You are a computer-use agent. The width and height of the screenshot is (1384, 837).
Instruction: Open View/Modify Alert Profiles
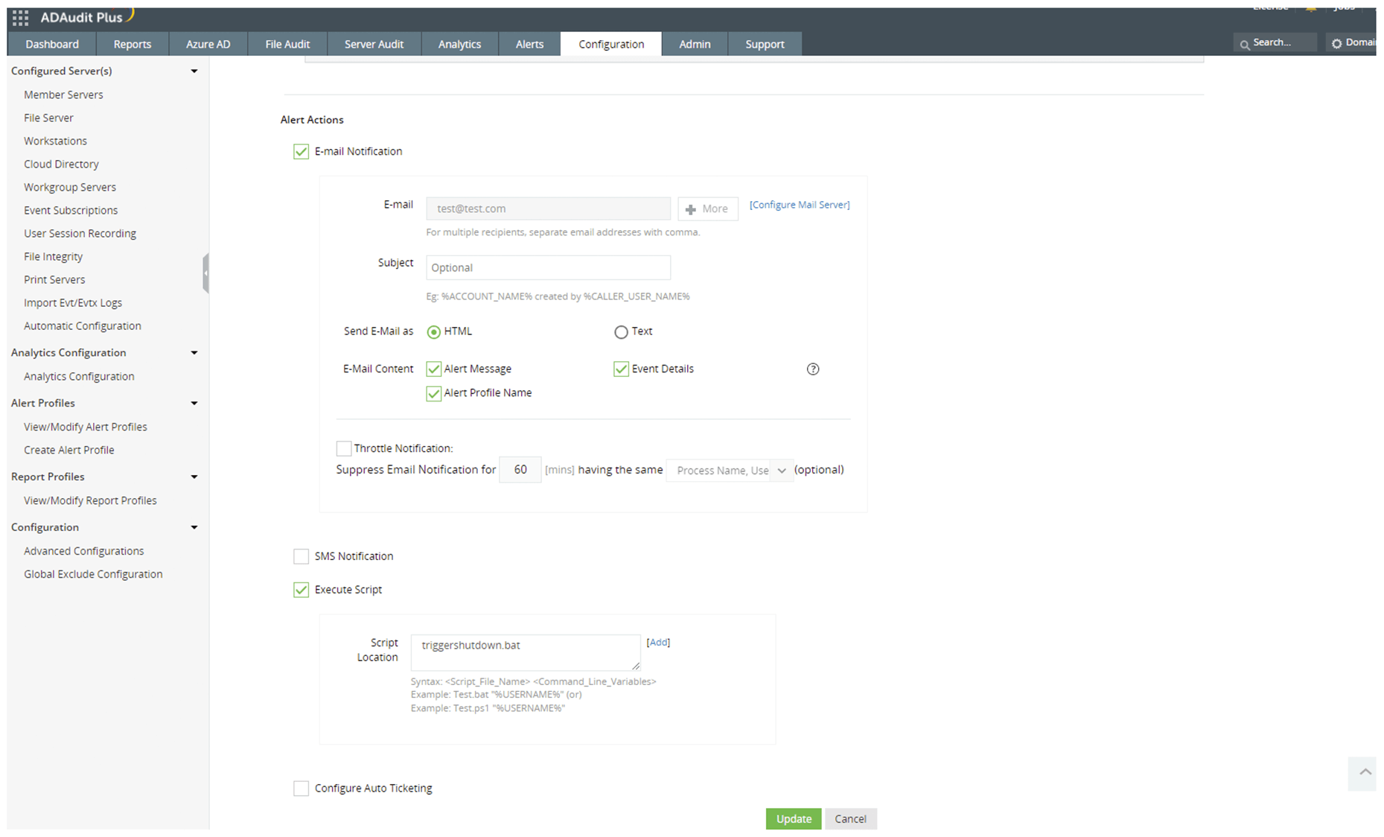coord(86,427)
